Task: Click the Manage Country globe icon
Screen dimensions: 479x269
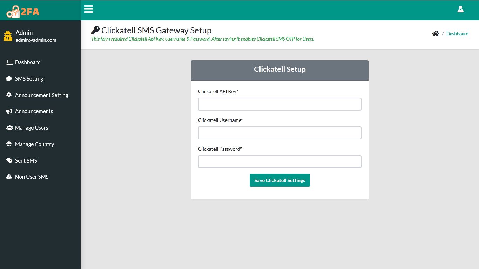Action: [x=9, y=144]
